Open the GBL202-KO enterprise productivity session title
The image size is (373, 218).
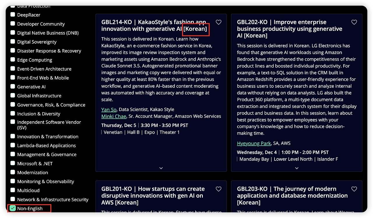coord(290,29)
